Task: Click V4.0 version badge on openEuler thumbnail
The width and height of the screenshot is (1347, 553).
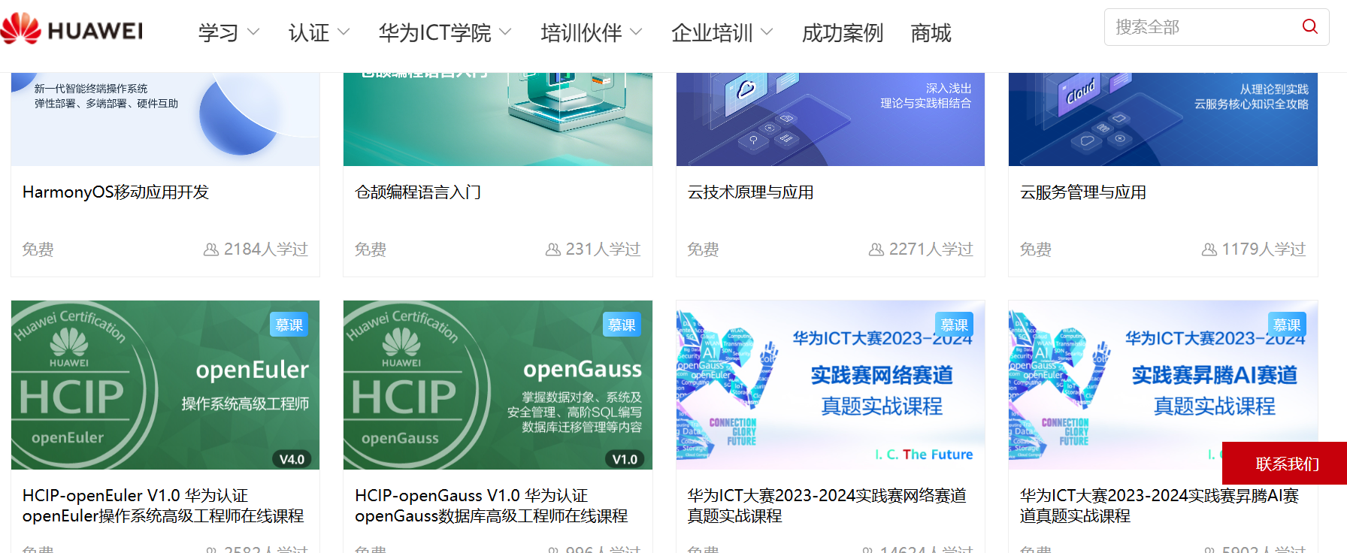Action: tap(292, 459)
